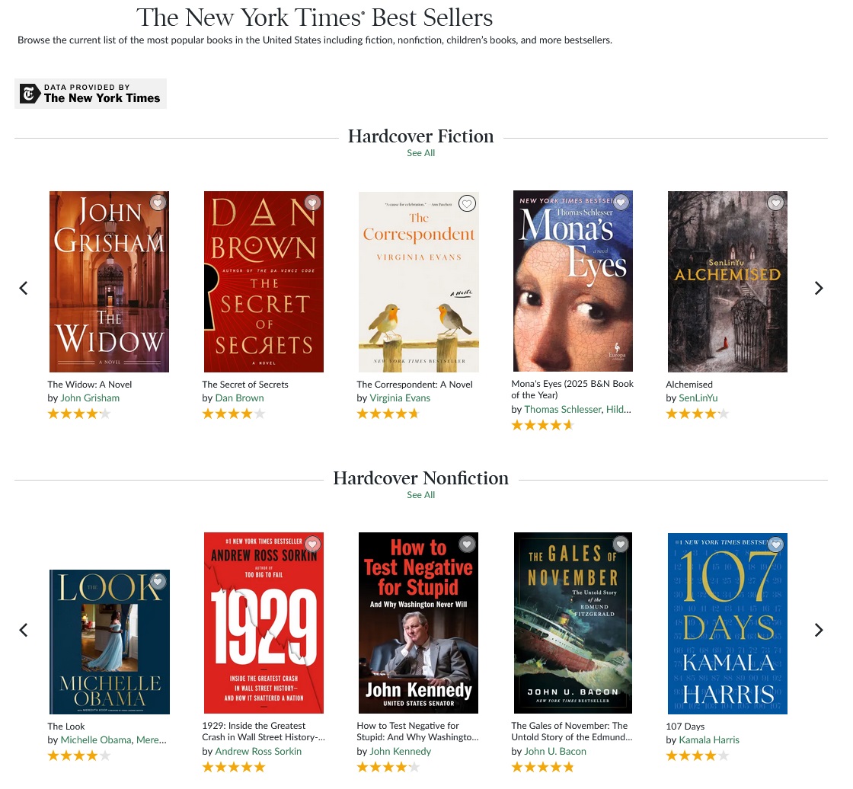Click heart on How to Test Negative for Stupid
This screenshot has width=853, height=789.
point(468,544)
